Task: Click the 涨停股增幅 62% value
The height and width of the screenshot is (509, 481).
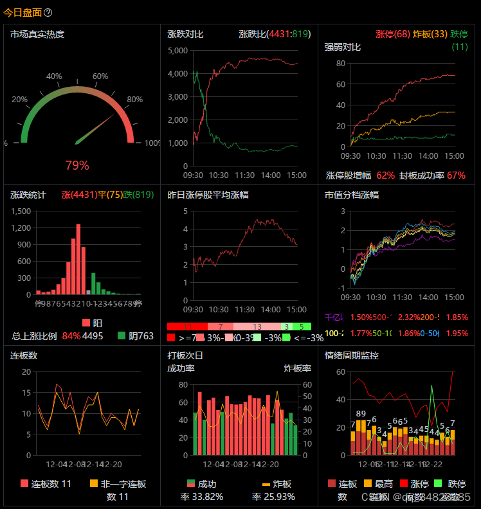Action: [x=386, y=175]
